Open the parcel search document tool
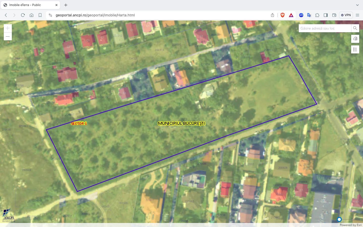The width and height of the screenshot is (363, 227). [355, 39]
